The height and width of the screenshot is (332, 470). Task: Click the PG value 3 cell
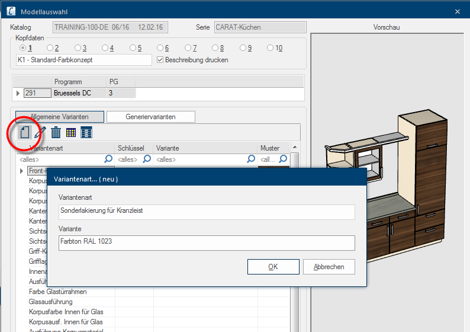tap(121, 93)
